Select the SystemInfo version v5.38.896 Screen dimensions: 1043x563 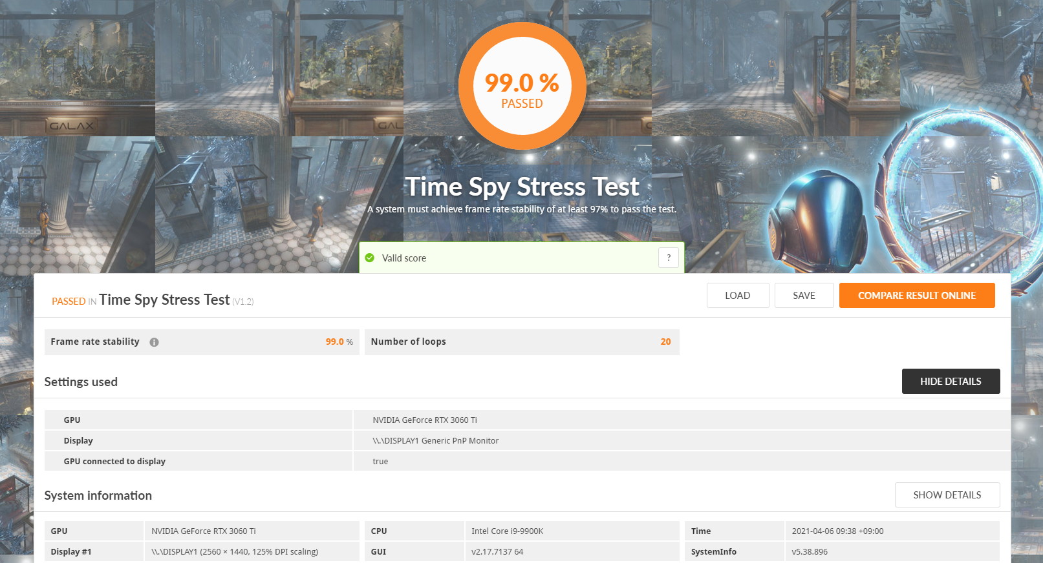[810, 552]
